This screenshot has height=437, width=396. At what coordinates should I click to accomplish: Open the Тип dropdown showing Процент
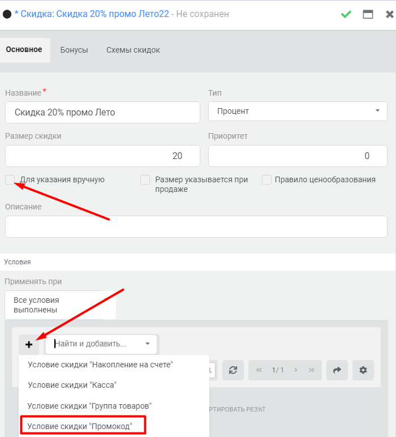coord(298,111)
